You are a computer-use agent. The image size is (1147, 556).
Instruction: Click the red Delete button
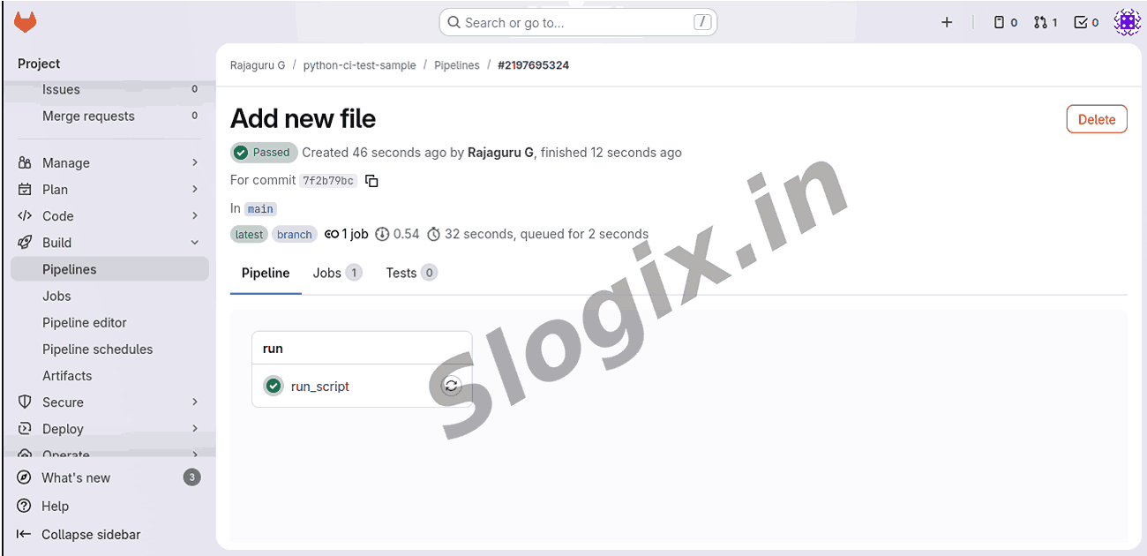pos(1097,119)
